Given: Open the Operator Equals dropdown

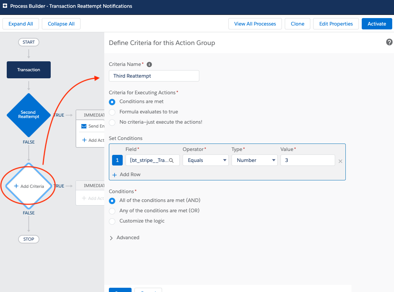Looking at the screenshot, I should point(206,160).
